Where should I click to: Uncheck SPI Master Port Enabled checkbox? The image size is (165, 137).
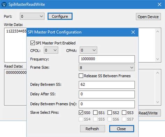point(32,43)
